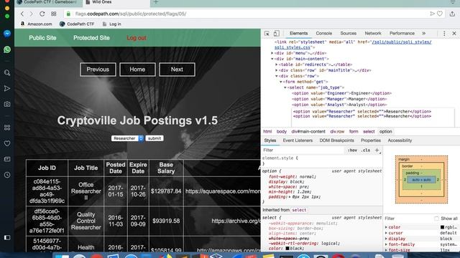Open the sidebar send/flow icon

[x=7, y=88]
